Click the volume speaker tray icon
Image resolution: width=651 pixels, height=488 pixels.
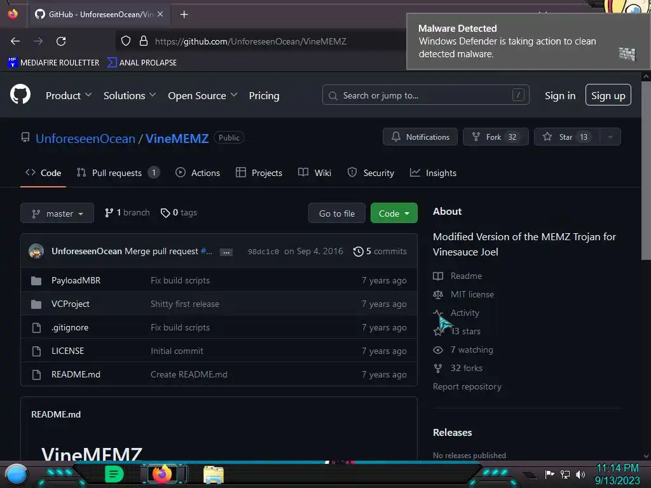tap(580, 474)
